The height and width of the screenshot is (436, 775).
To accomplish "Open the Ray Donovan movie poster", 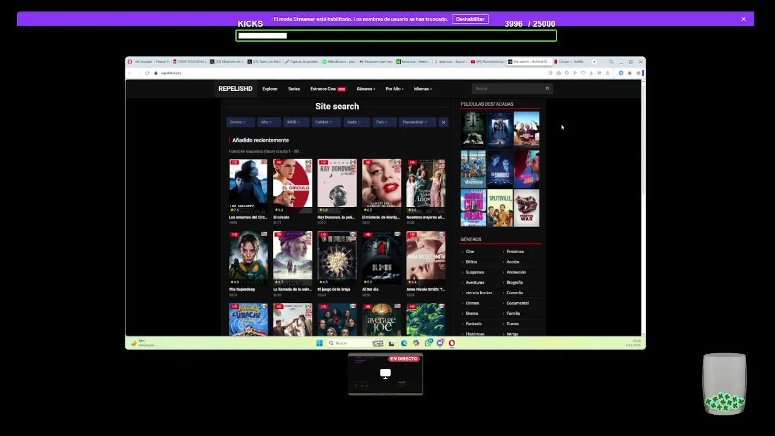I will click(x=337, y=186).
